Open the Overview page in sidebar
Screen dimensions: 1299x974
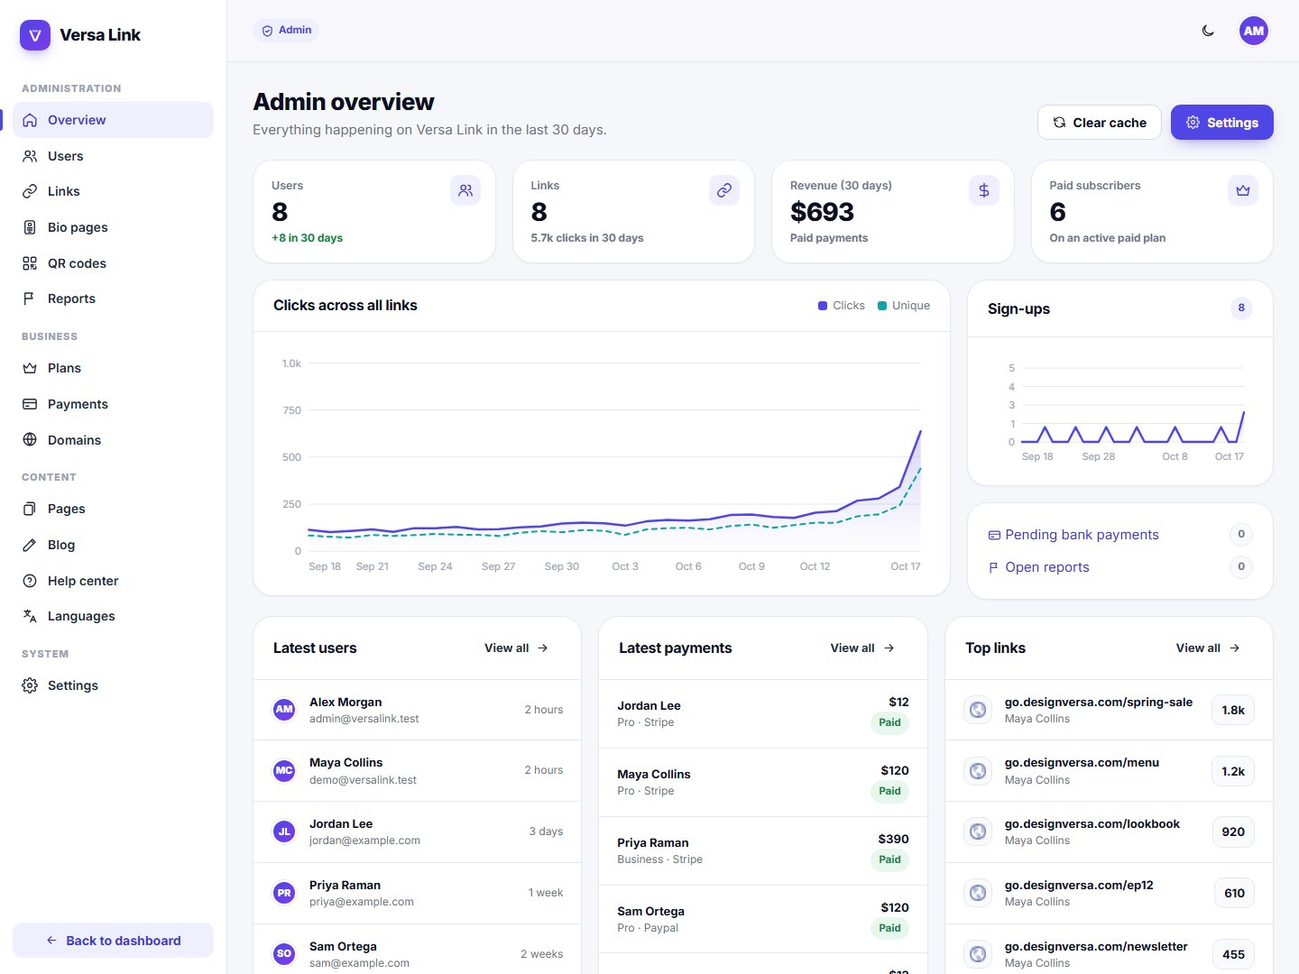(x=113, y=120)
